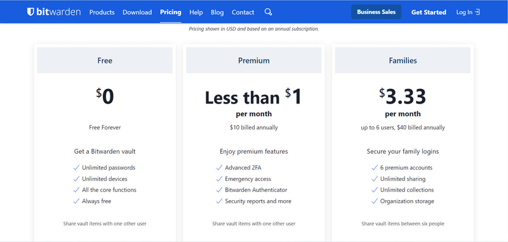Click 'Free Forever' text
The width and height of the screenshot is (508, 242).
click(105, 128)
